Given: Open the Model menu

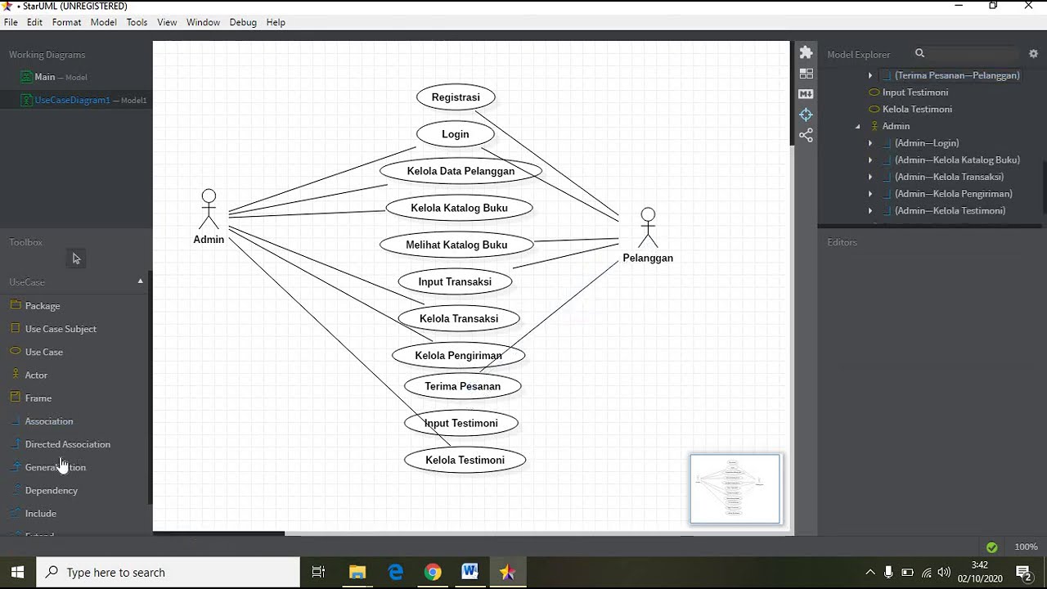Looking at the screenshot, I should pyautogui.click(x=103, y=22).
